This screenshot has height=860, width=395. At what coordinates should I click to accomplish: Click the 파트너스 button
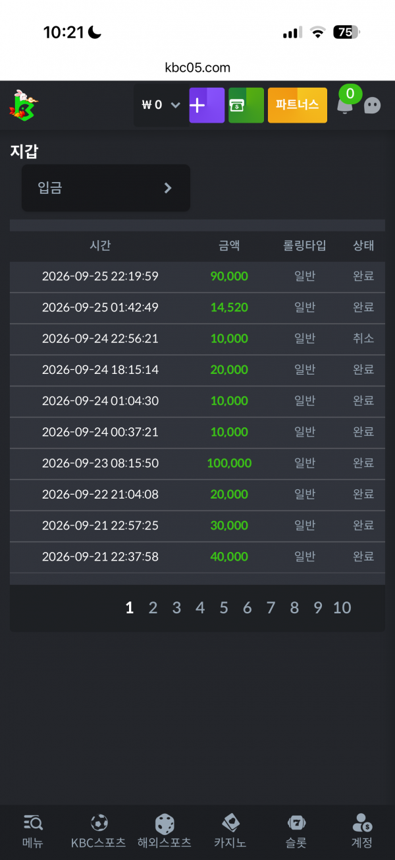point(298,106)
